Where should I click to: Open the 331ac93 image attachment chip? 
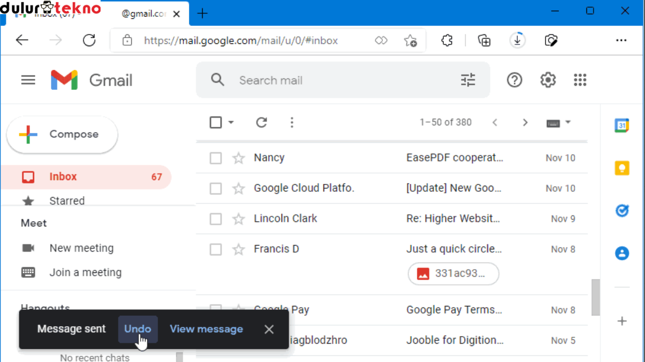[453, 273]
